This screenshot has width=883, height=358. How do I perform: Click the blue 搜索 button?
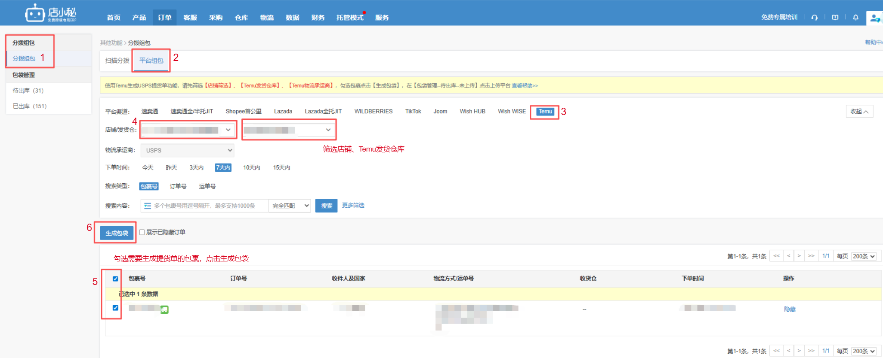326,206
